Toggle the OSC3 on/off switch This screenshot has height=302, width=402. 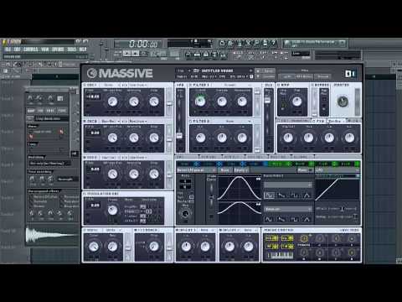[85, 158]
